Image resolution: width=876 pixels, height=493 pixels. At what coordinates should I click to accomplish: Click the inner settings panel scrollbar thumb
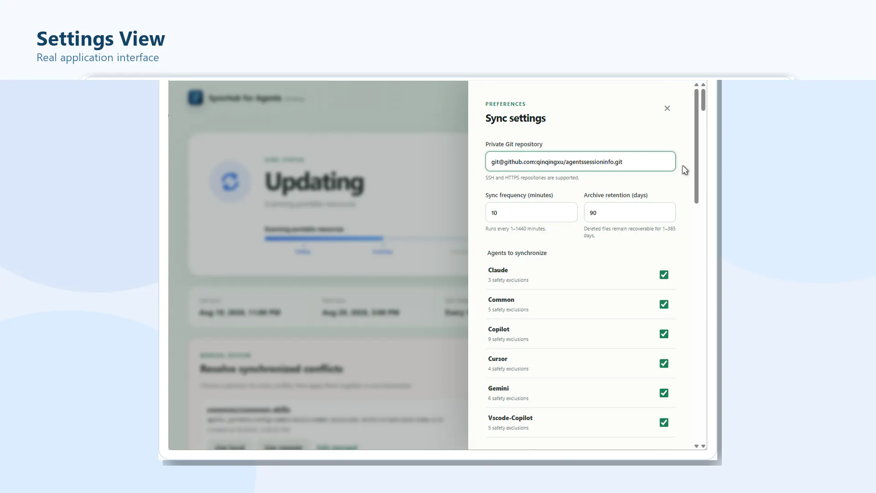click(x=696, y=146)
